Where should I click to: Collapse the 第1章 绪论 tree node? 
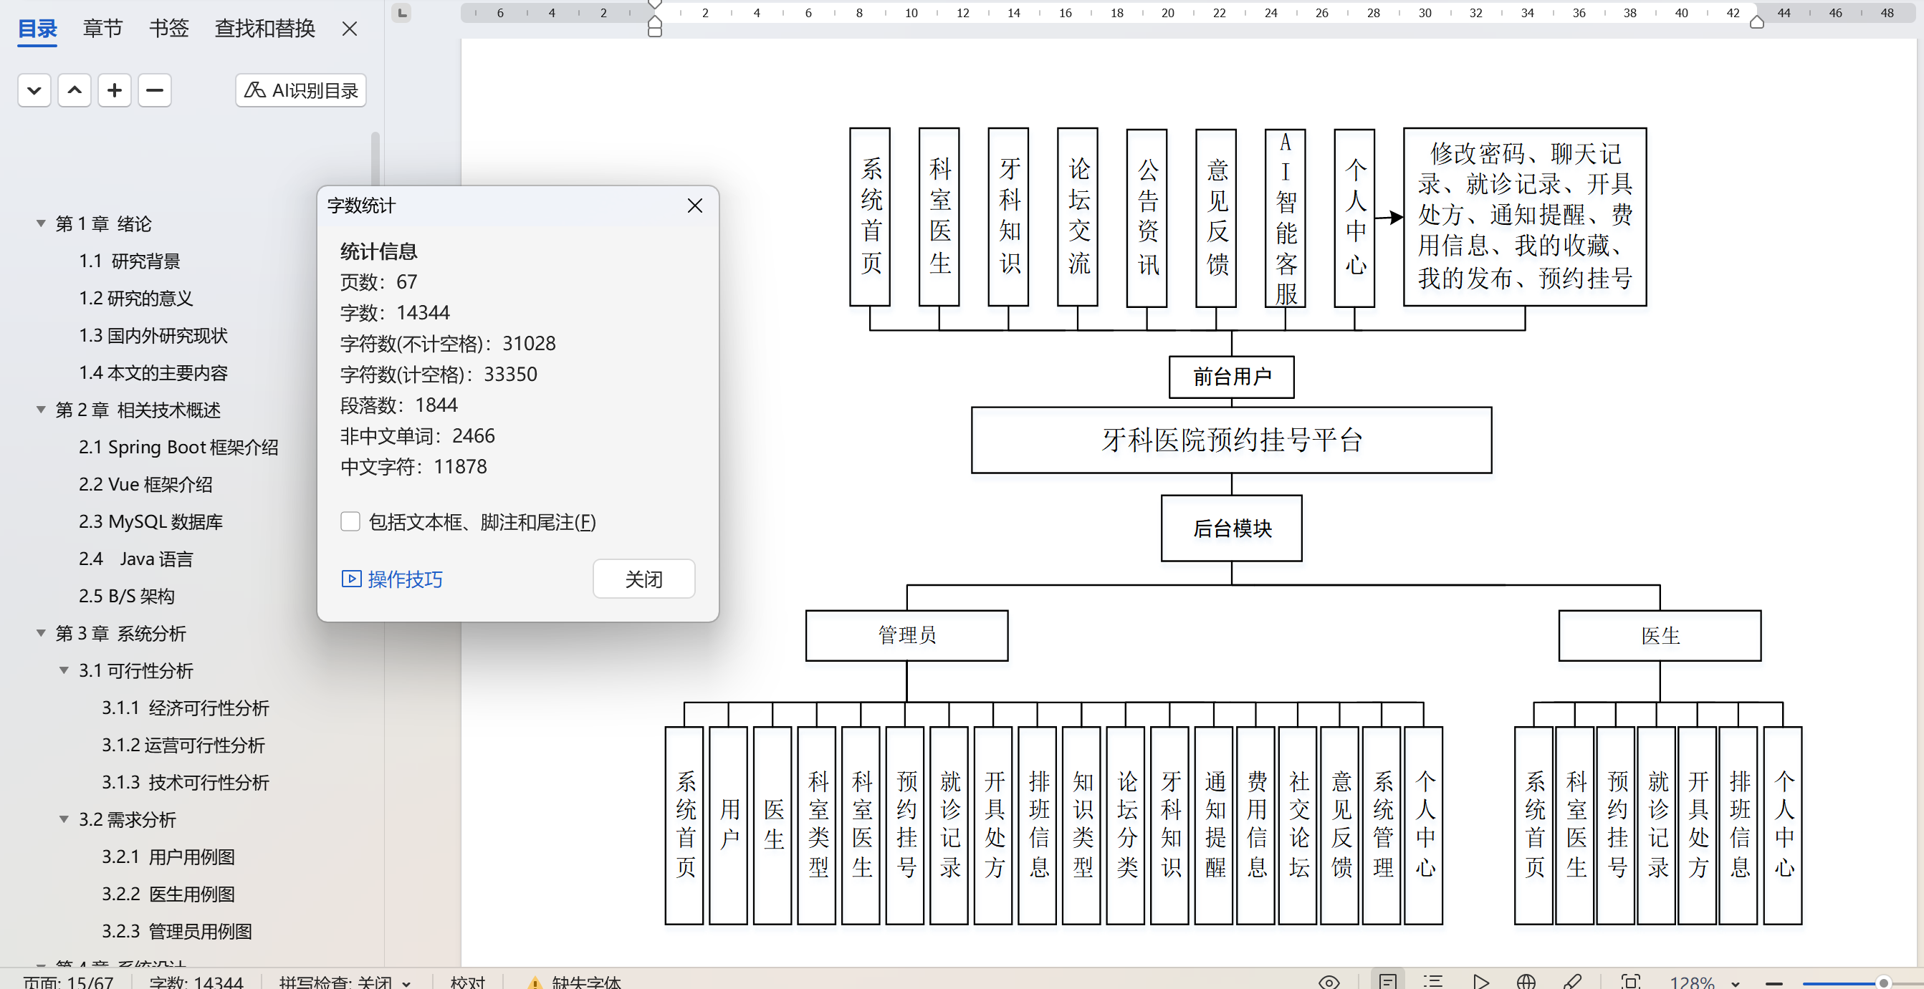(x=41, y=223)
